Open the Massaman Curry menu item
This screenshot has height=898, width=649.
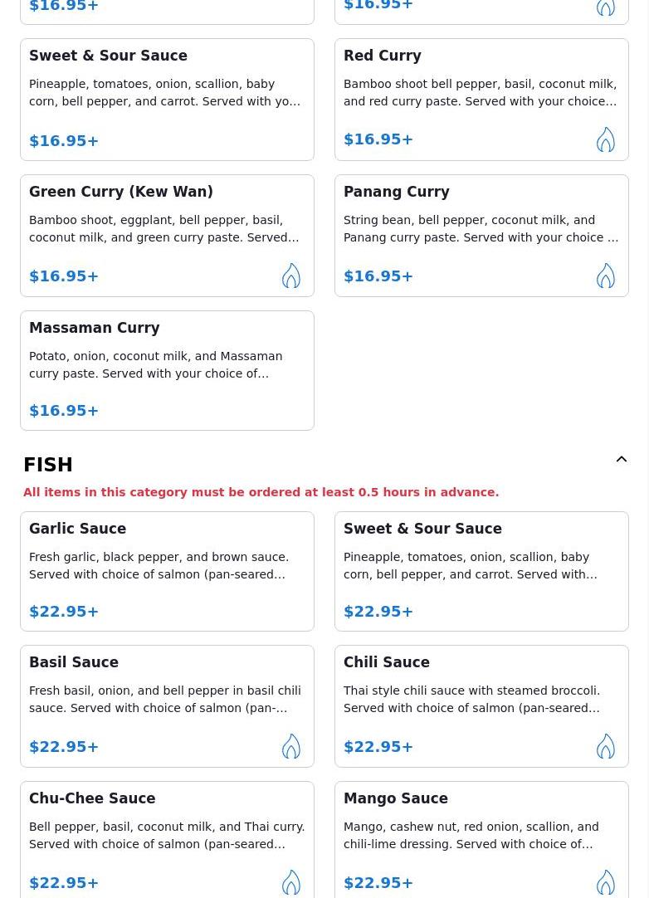(168, 370)
